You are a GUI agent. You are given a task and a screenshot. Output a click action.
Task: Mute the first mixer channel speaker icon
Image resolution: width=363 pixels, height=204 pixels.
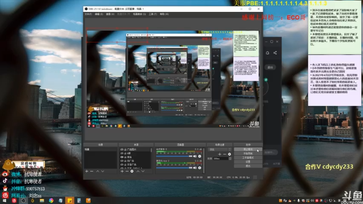pyautogui.click(x=195, y=156)
